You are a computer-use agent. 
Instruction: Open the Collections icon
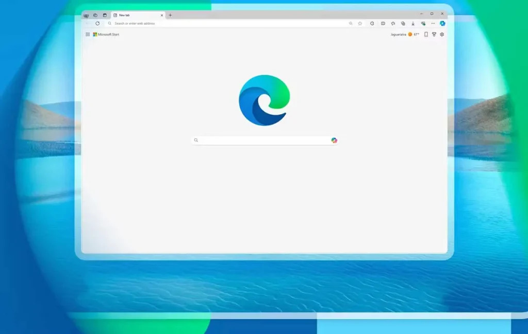(403, 24)
